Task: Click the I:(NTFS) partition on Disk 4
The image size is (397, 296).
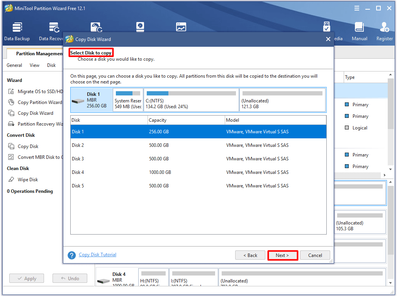Action: [x=193, y=277]
